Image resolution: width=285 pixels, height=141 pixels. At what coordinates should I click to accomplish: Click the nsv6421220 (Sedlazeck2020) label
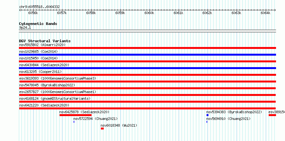click(44, 105)
